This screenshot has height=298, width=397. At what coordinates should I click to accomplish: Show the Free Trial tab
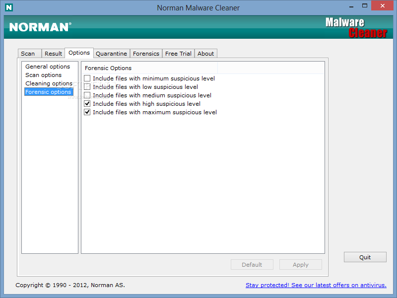tap(178, 54)
